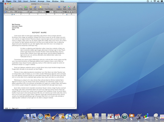Align text left in format bar
The height and width of the screenshot is (122, 164).
coord(66,12)
